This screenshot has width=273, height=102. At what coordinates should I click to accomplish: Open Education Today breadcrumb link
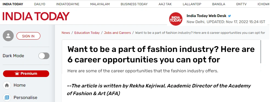(87, 33)
